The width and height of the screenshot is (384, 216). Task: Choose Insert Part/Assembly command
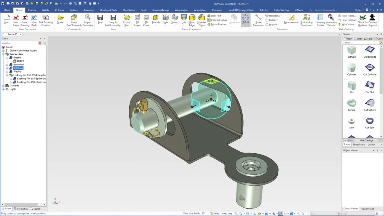(74, 20)
